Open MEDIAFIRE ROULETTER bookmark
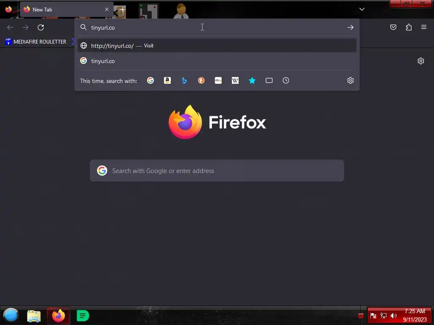 36,42
